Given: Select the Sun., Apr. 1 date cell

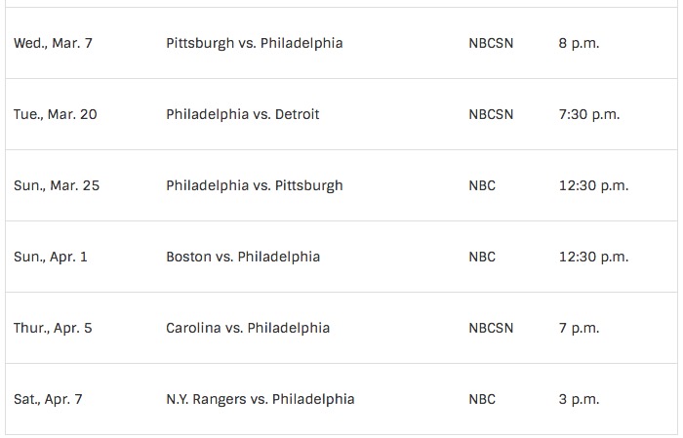Looking at the screenshot, I should (51, 257).
